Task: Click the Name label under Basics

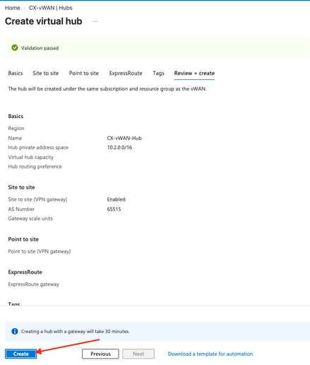Action: tap(15, 138)
